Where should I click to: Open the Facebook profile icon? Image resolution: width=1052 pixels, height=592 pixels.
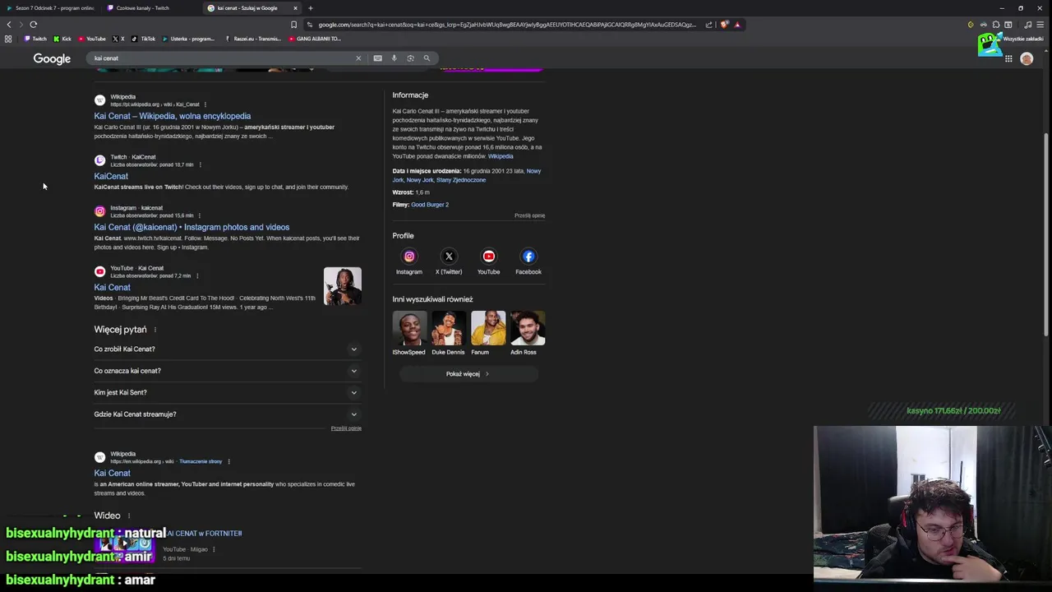pyautogui.click(x=528, y=257)
